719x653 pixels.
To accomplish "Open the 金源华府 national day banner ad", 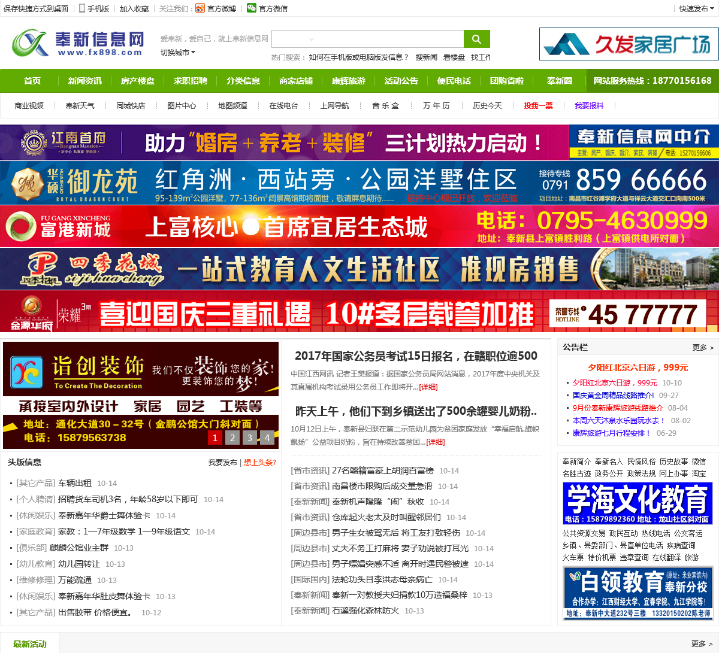I will (x=359, y=312).
